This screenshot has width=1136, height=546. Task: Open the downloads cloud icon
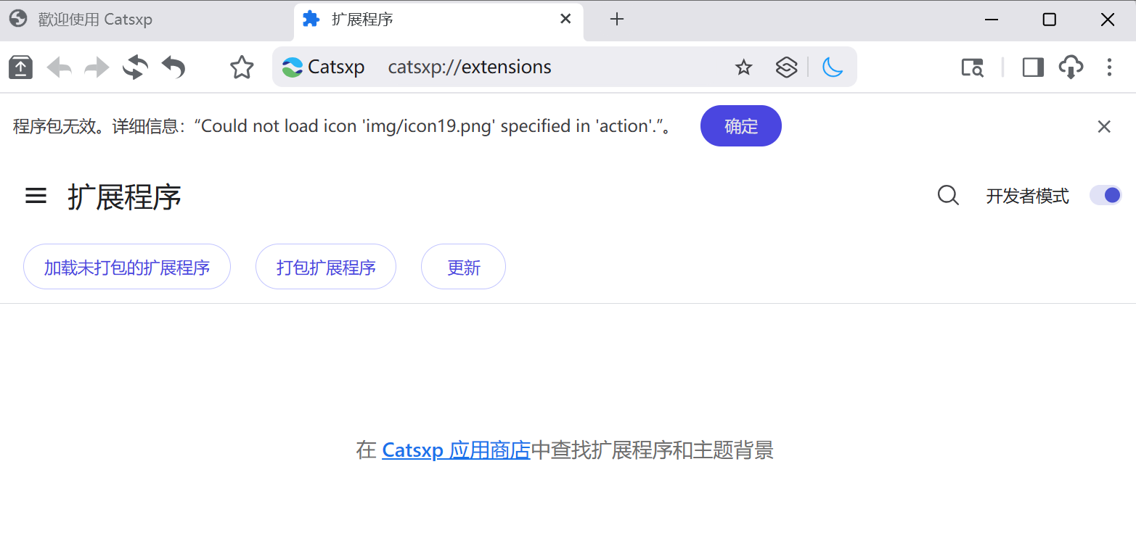click(1071, 67)
